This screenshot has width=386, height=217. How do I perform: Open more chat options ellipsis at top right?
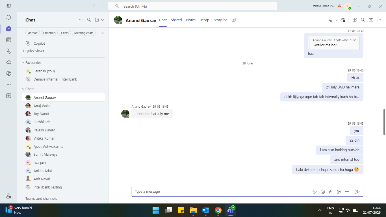(x=379, y=20)
